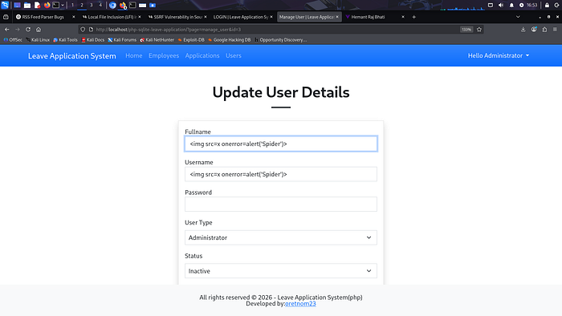Open the Firefox account icon
Screen dimensions: 562x316
(x=534, y=30)
